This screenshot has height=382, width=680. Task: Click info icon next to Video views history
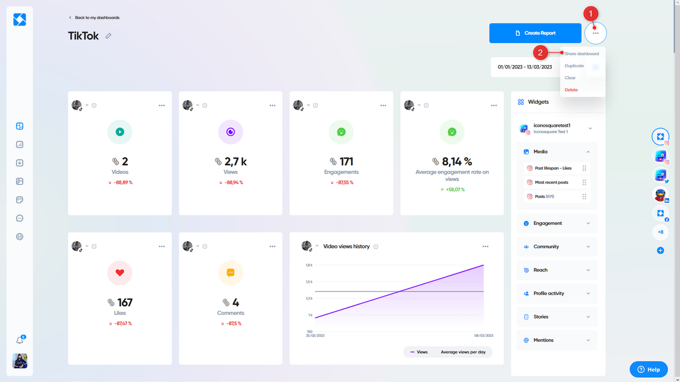(x=376, y=247)
